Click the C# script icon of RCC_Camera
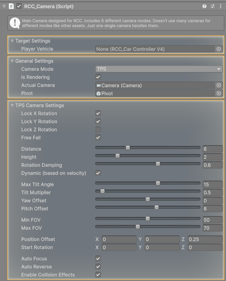This screenshot has height=281, width=226. pyautogui.click(x=11, y=6)
